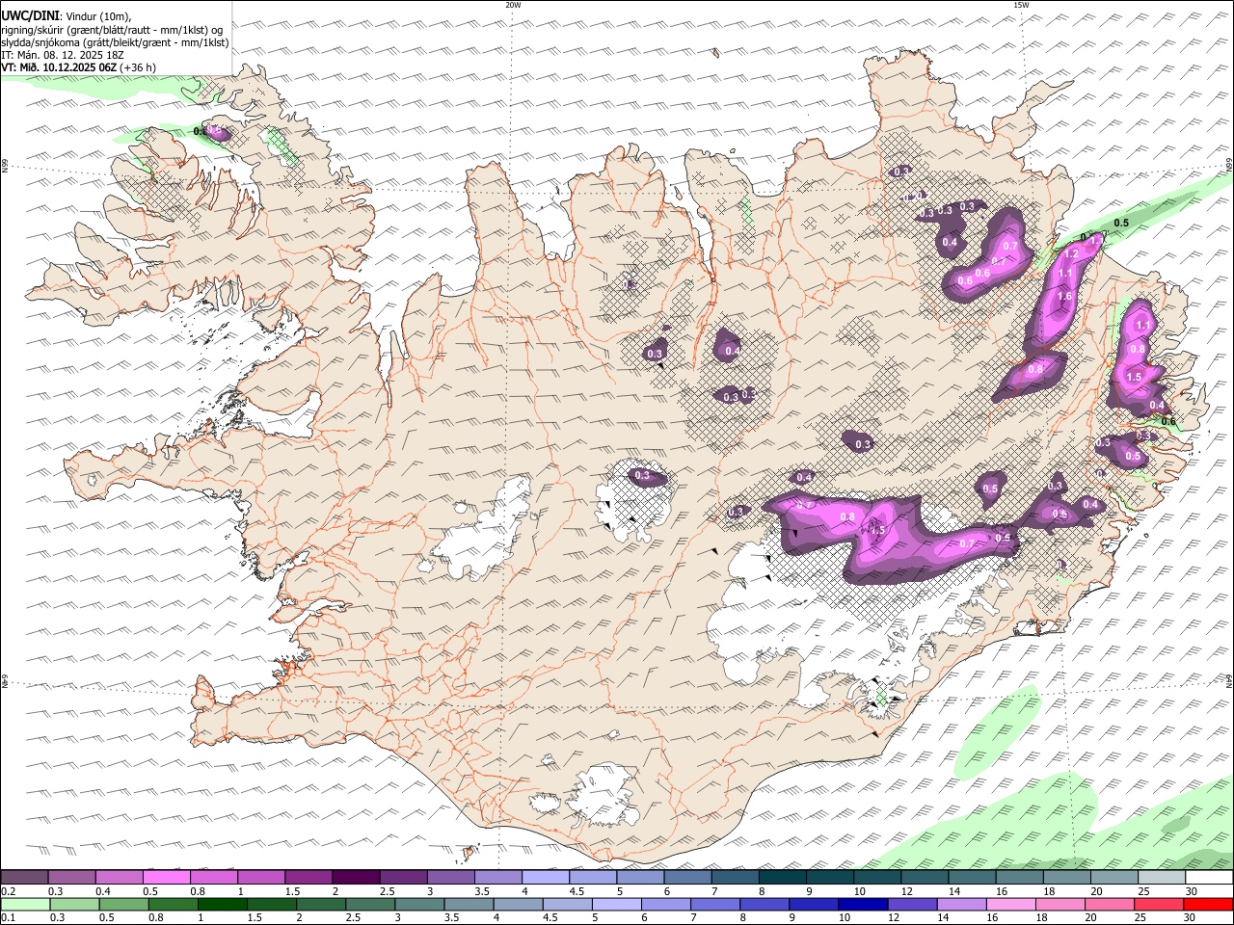Screen dimensions: 1234x925
Task: Click the snow legend swatch between 9 and 10
Action: (x=830, y=877)
